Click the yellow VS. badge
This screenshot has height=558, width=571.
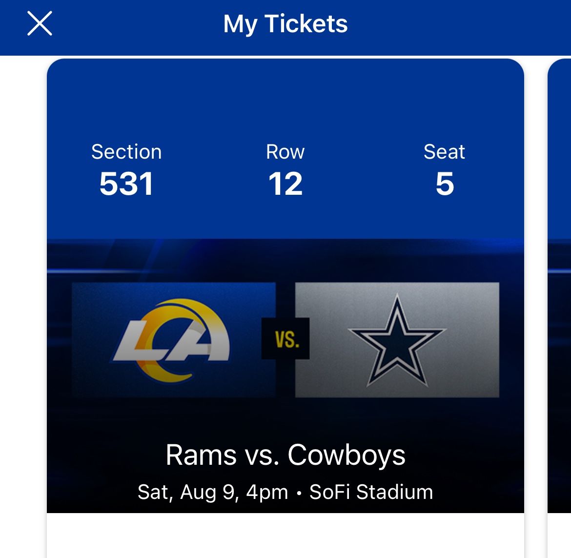285,339
